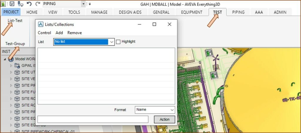Screen dimensions: 301x133
Task: Toggle the Highlight checkbox
Action: point(118,42)
